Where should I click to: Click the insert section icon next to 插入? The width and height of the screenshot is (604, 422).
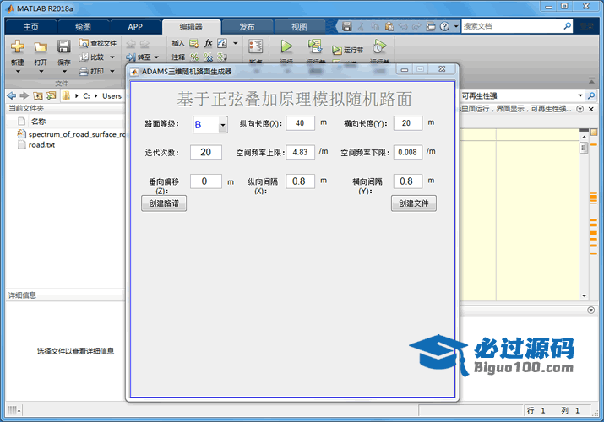coord(194,44)
